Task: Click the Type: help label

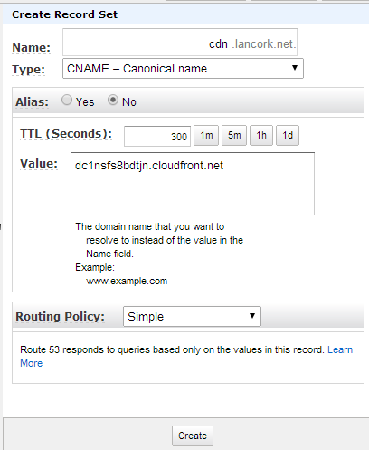Action: [x=28, y=70]
